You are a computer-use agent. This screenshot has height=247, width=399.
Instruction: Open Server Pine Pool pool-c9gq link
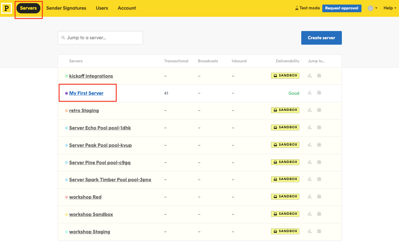click(x=100, y=162)
